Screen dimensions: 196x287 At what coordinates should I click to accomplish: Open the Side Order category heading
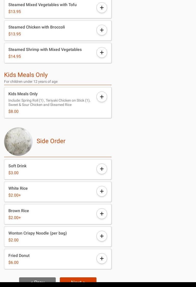click(51, 141)
